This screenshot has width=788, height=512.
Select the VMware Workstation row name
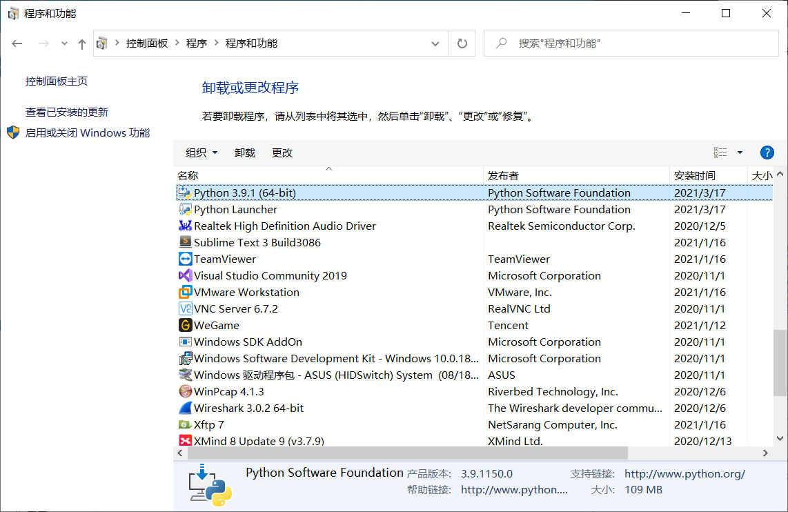[x=246, y=292]
